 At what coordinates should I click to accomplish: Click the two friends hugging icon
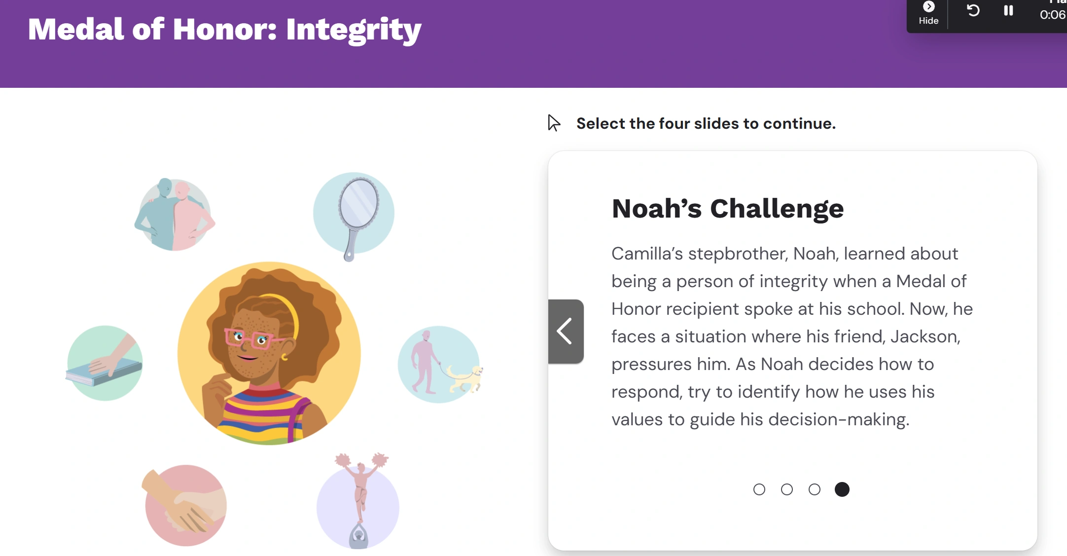click(175, 215)
